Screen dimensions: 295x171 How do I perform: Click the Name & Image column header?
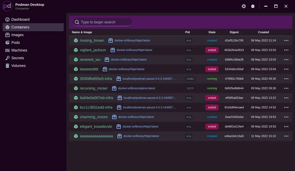coord(82,32)
